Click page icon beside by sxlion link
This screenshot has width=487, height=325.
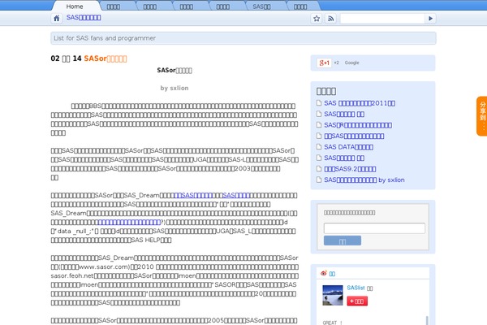[319, 180]
